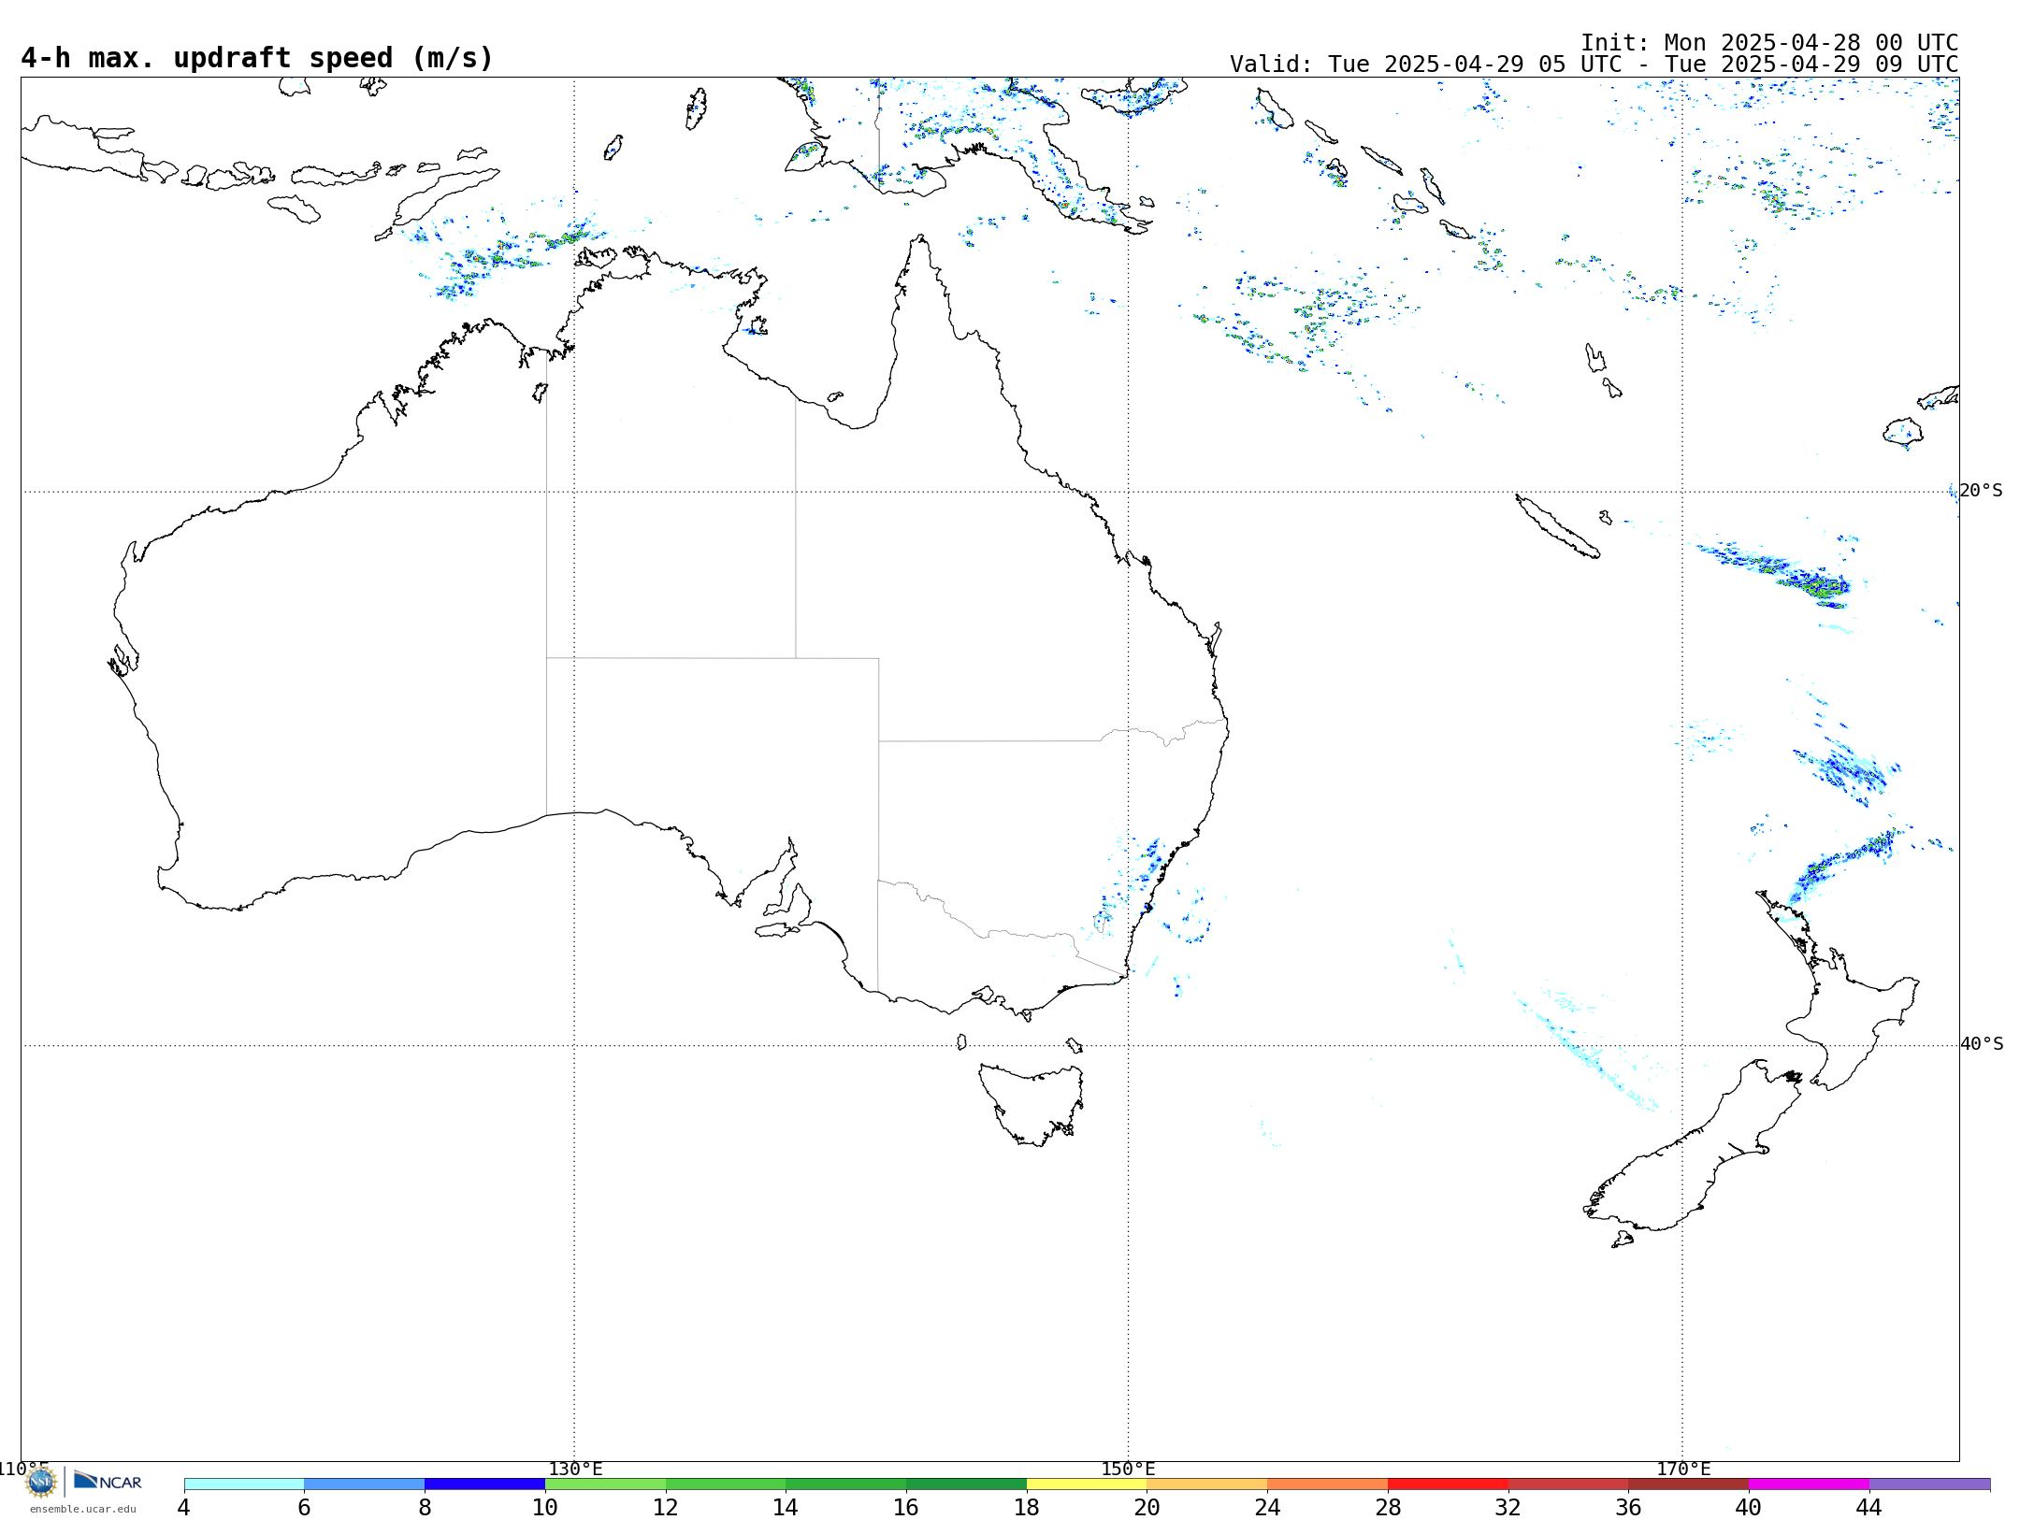Pick the light green 10–12 m/s swatch

tap(605, 1484)
